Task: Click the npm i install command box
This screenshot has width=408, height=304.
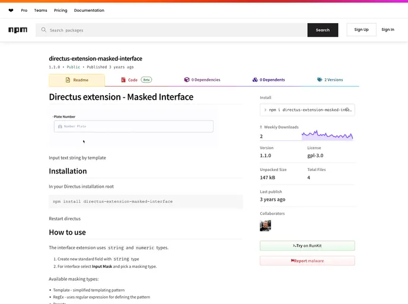Action: [307, 110]
